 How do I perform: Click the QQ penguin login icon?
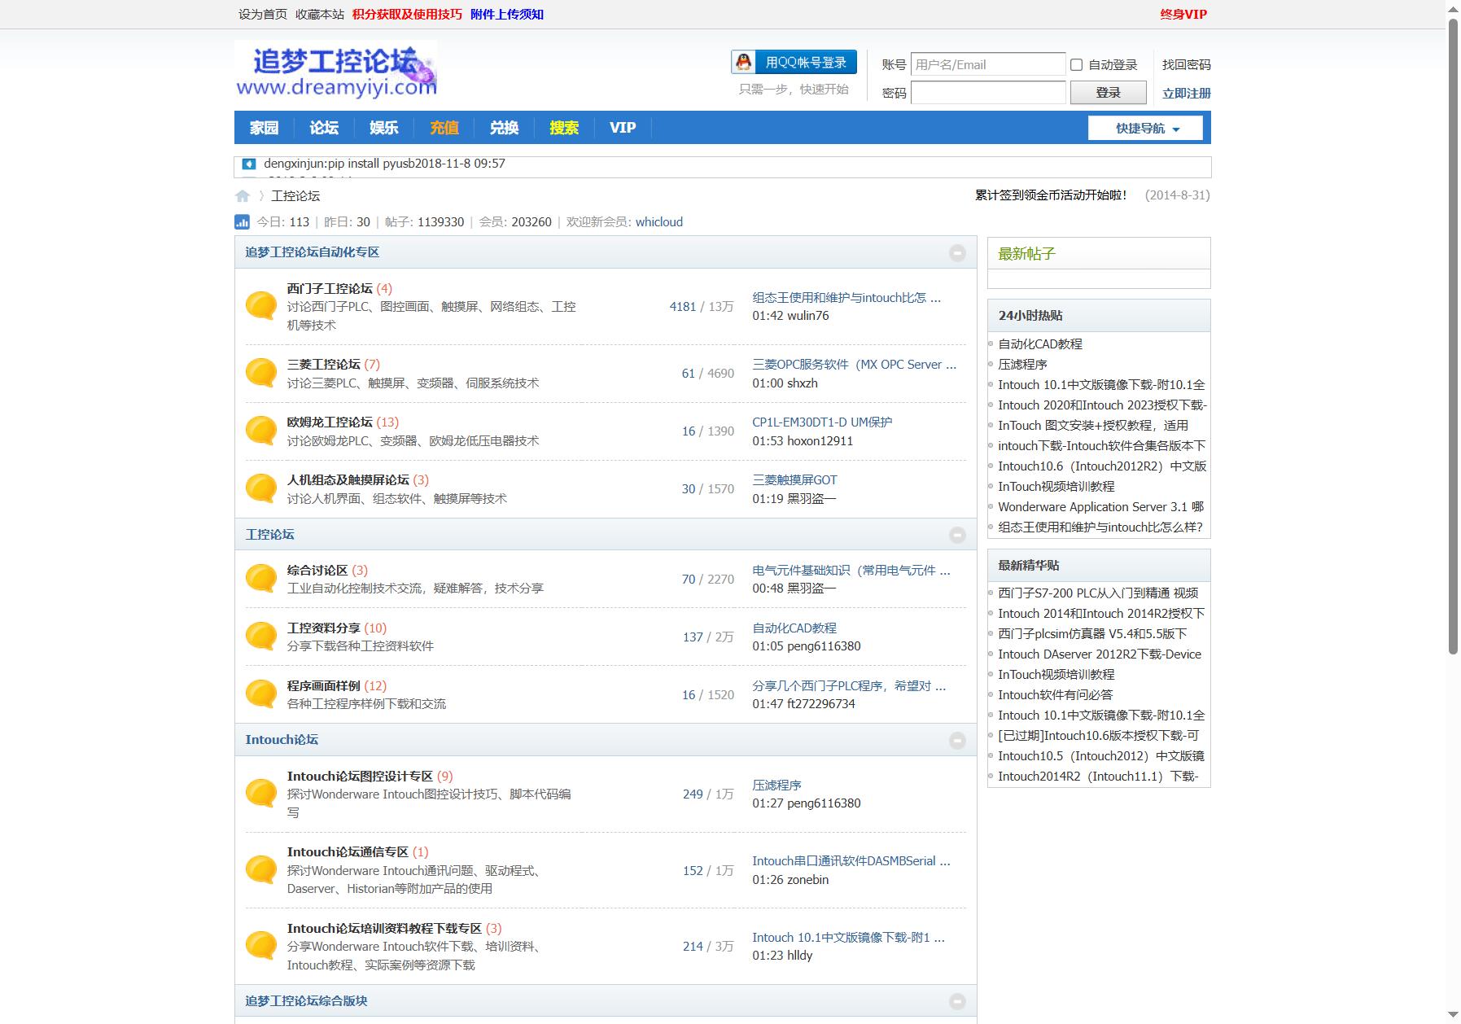tap(743, 62)
